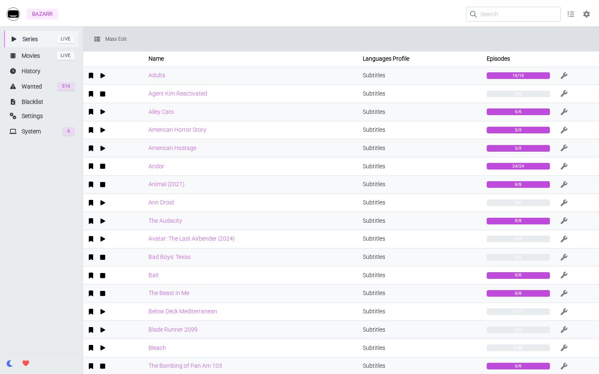The image size is (599, 374).
Task: Open the wrench editor for The Audacity
Action: pos(564,221)
